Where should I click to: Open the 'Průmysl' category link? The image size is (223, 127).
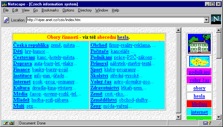[99, 63]
